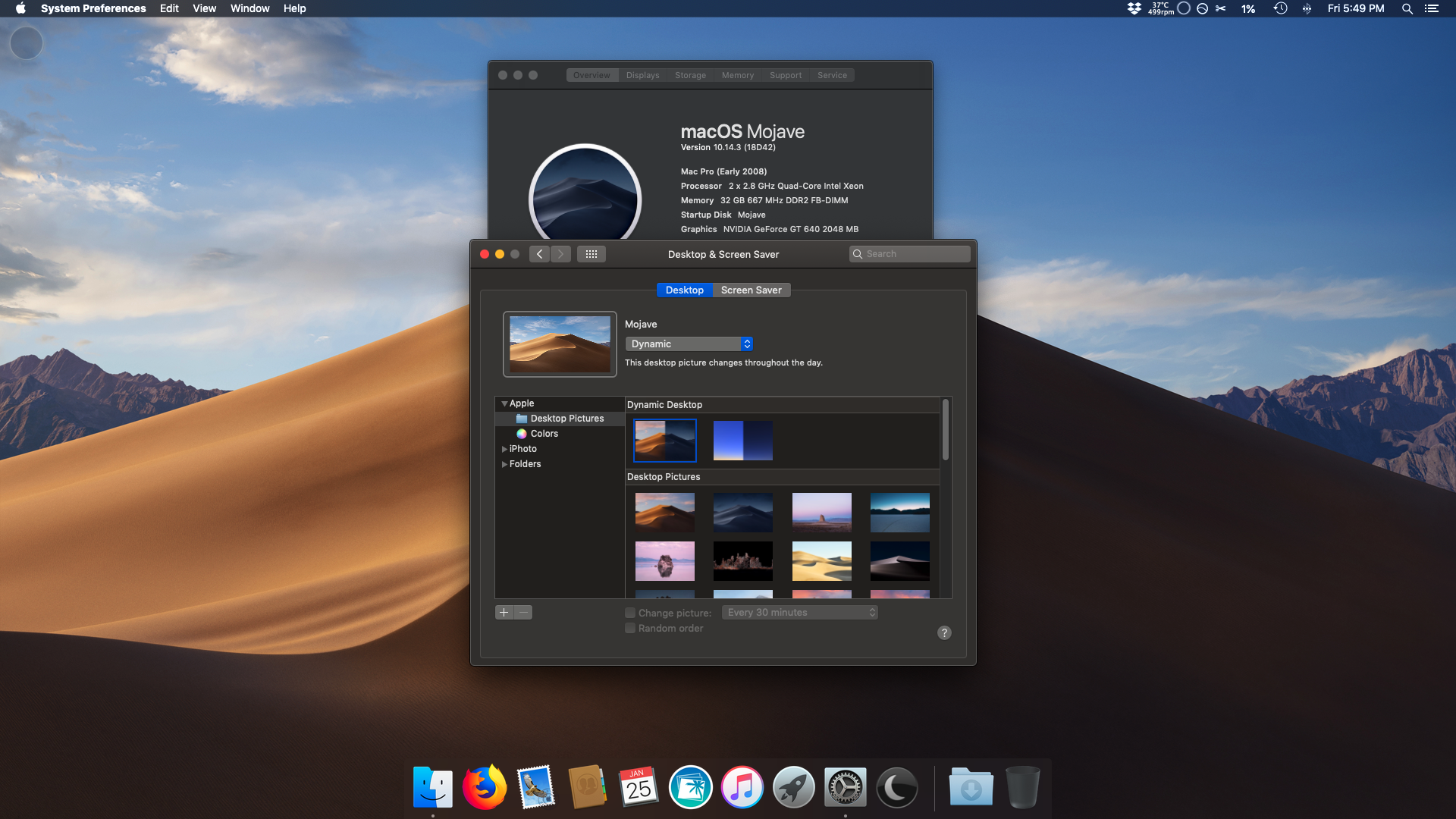Click the plus button to add folder
Image resolution: width=1456 pixels, height=819 pixels.
[504, 613]
